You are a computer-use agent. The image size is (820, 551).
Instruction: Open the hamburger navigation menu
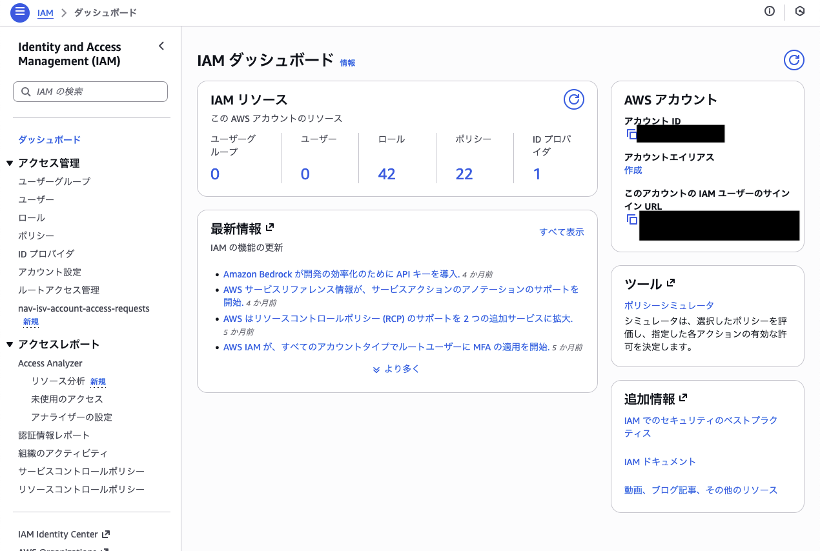tap(20, 12)
